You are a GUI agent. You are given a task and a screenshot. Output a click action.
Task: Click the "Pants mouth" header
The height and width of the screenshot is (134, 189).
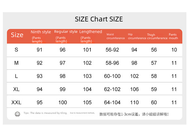[173, 36]
